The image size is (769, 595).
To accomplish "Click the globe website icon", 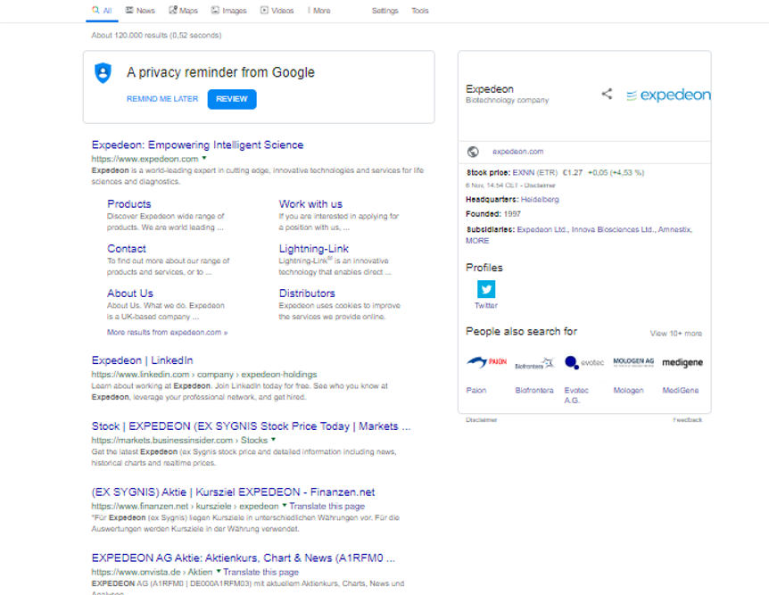I will click(x=473, y=152).
